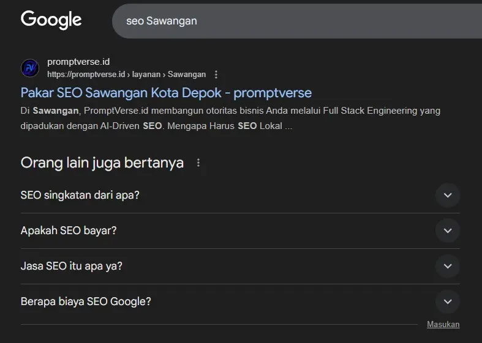
Task: Open the question 'Jasa SEO itu apa ya?'
Action: point(72,267)
